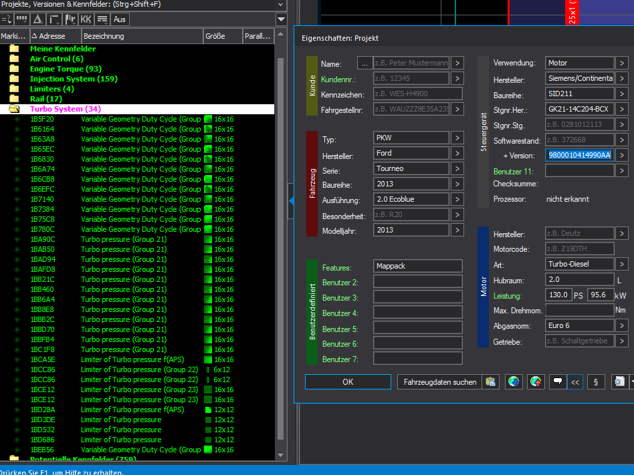Click the KK toolbar icon

(86, 19)
